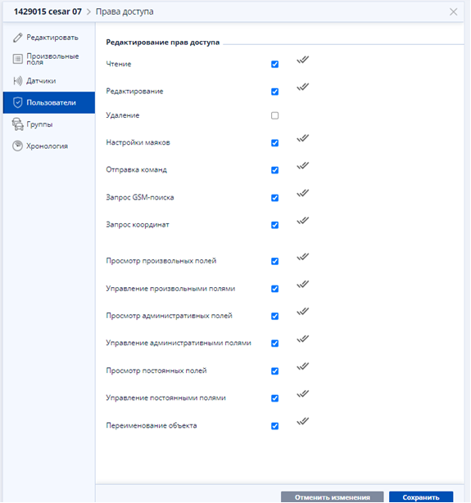Click the pencil icon beside Редактировать
This screenshot has height=503, width=471.
(x=18, y=38)
